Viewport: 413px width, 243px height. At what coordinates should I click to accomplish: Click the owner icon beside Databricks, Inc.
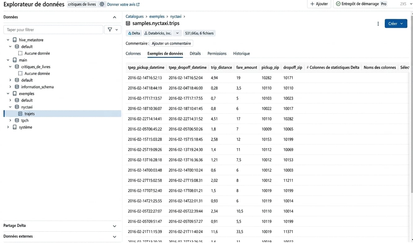coord(146,33)
